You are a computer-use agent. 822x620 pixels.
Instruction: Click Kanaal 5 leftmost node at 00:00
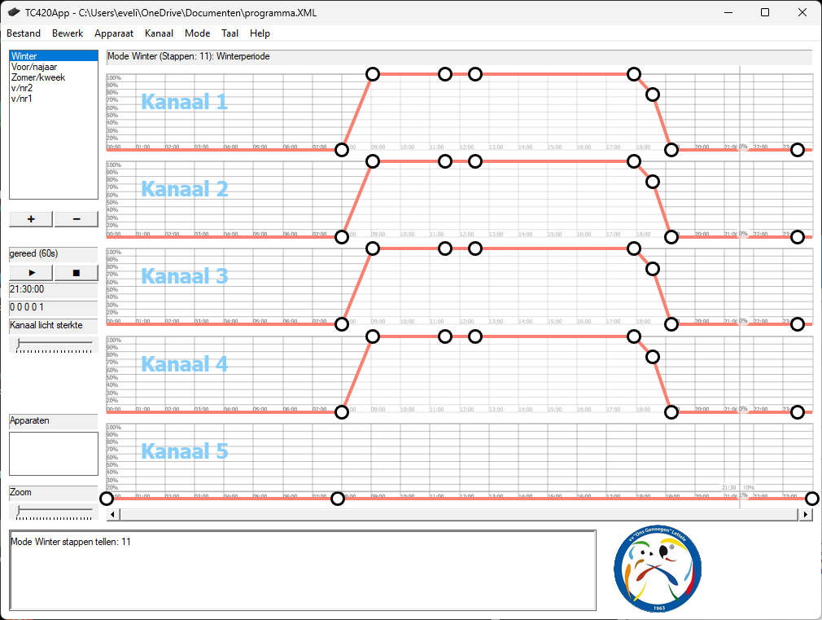coord(107,499)
